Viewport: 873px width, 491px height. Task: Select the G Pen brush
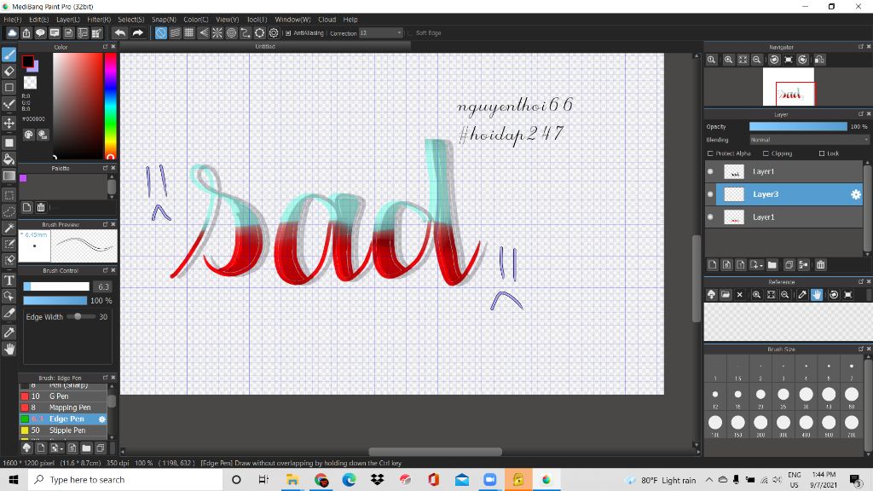coord(63,396)
